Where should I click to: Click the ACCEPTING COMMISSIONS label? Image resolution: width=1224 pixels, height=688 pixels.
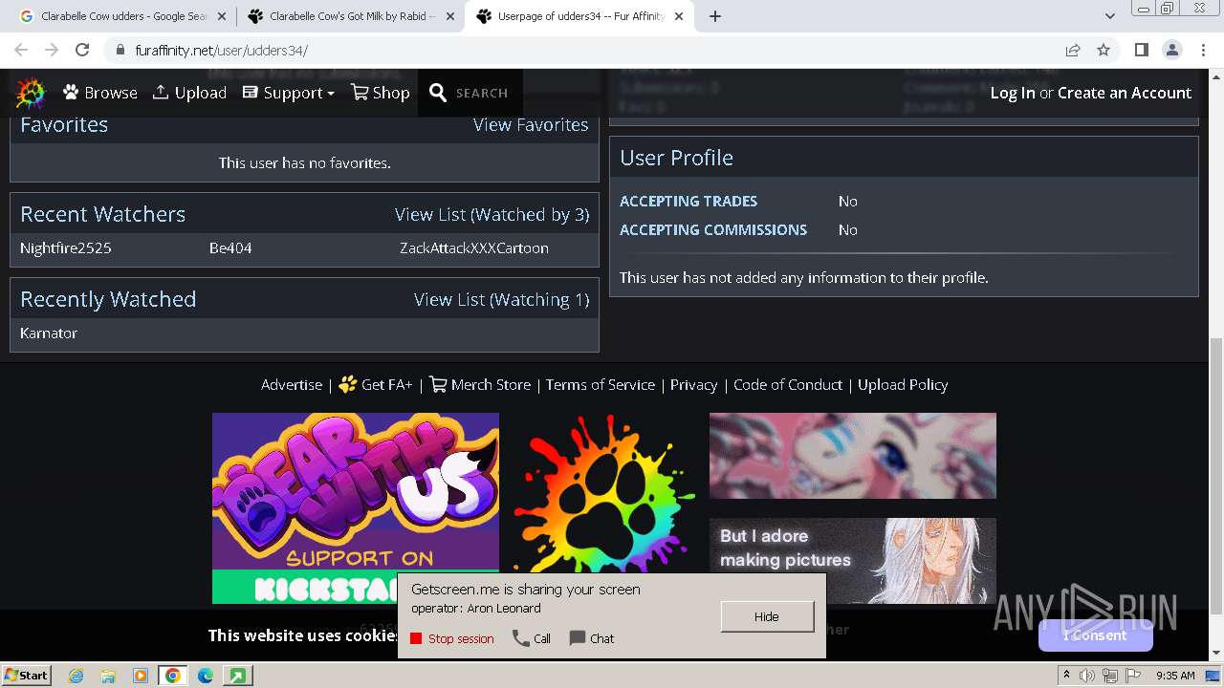(x=713, y=229)
